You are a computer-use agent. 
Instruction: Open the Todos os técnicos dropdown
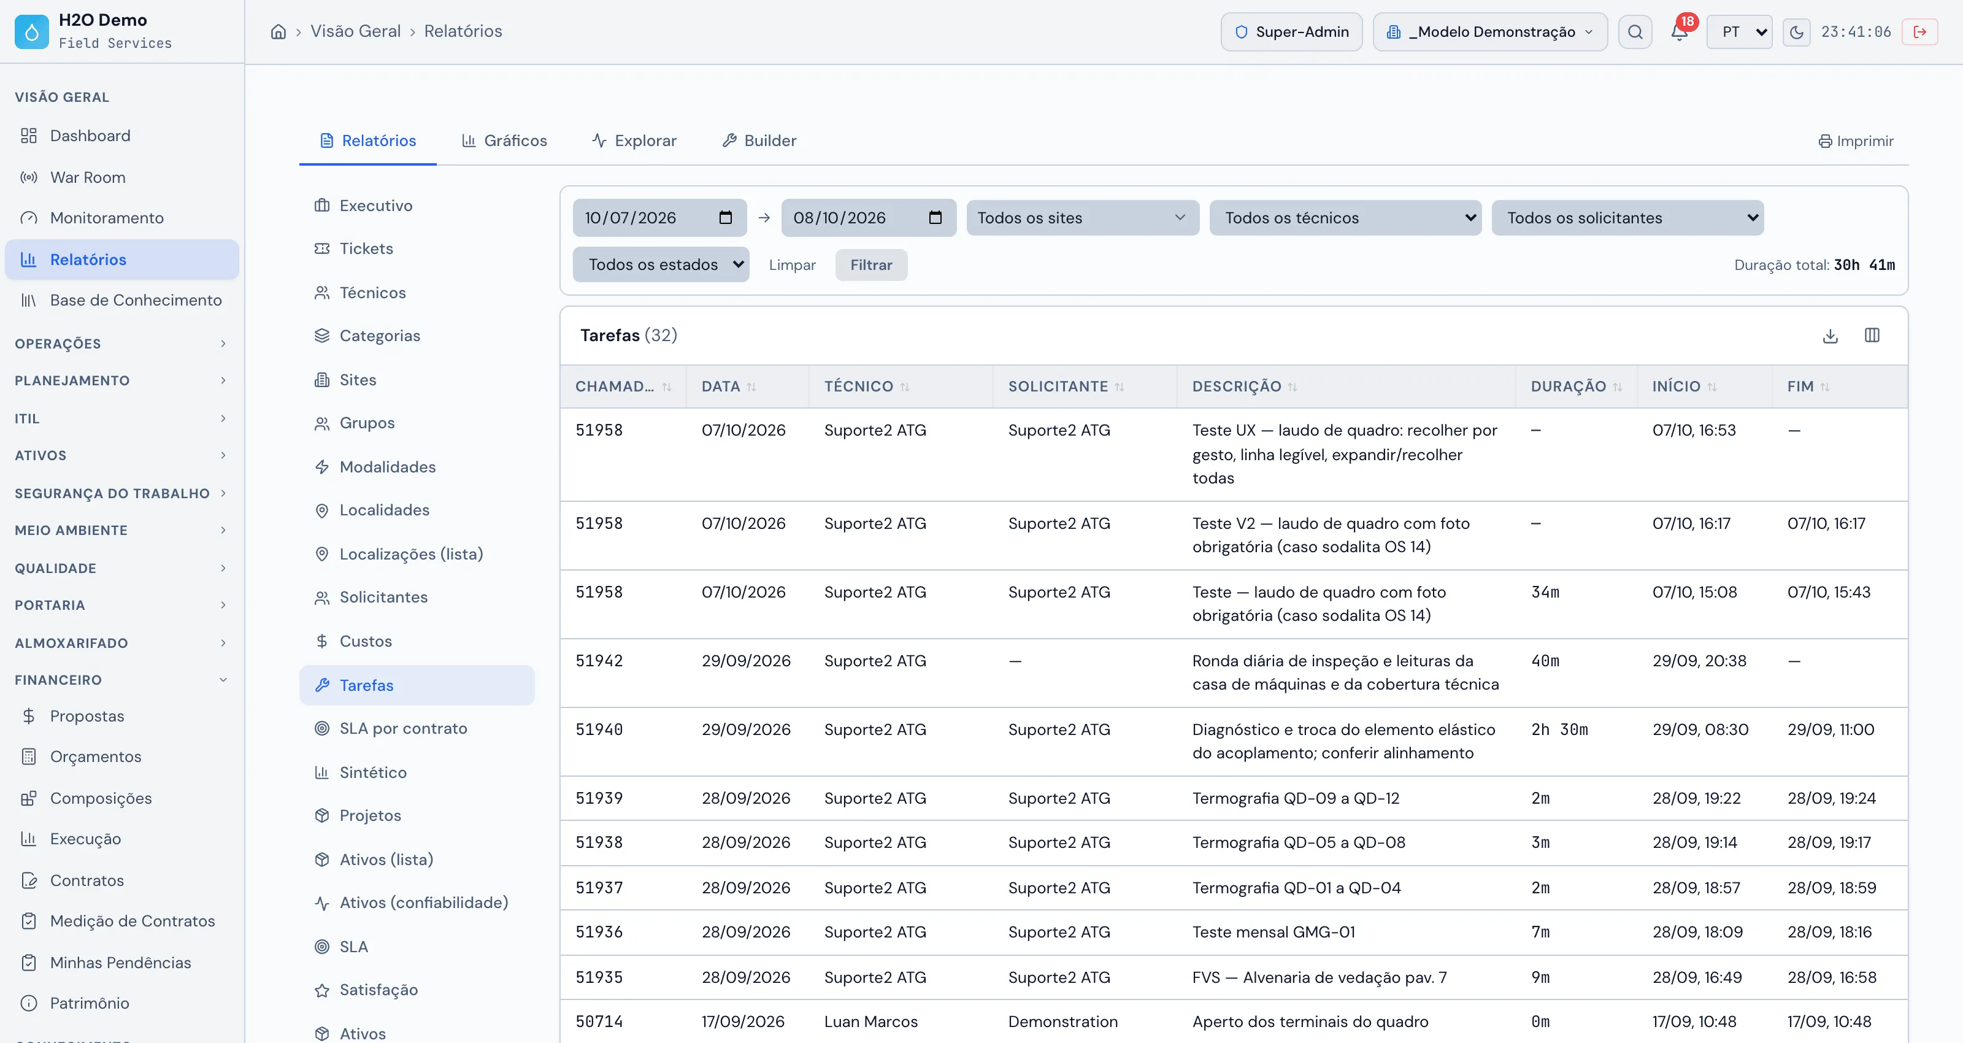tap(1345, 218)
